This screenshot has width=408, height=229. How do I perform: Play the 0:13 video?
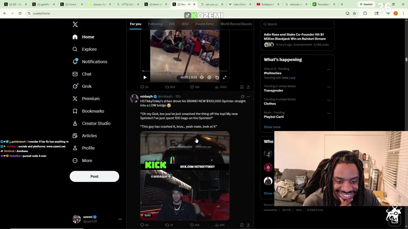145,77
